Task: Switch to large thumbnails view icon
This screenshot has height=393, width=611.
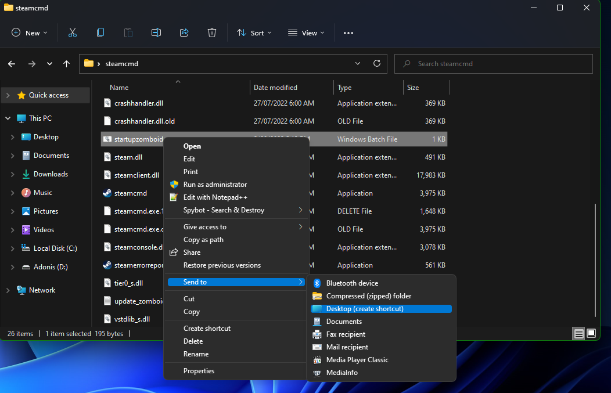Action: coord(591,333)
